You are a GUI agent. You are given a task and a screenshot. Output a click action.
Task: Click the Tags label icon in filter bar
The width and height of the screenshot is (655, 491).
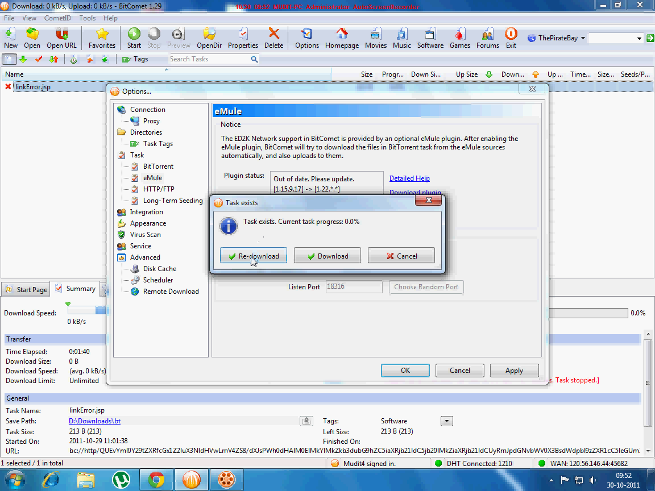pyautogui.click(x=126, y=59)
